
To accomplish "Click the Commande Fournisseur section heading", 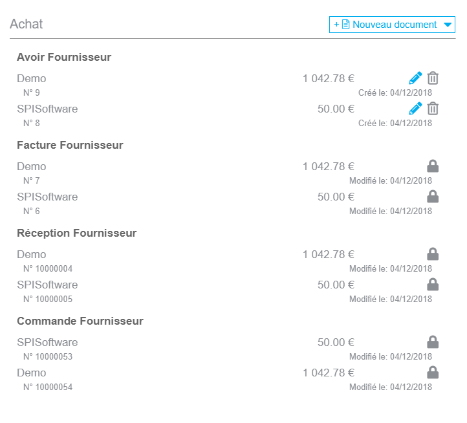I will pyautogui.click(x=80, y=321).
